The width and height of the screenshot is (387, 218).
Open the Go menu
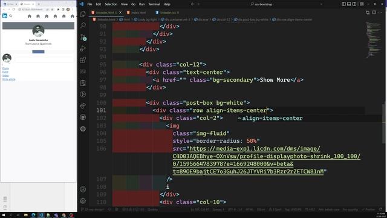pyautogui.click(x=133, y=4)
